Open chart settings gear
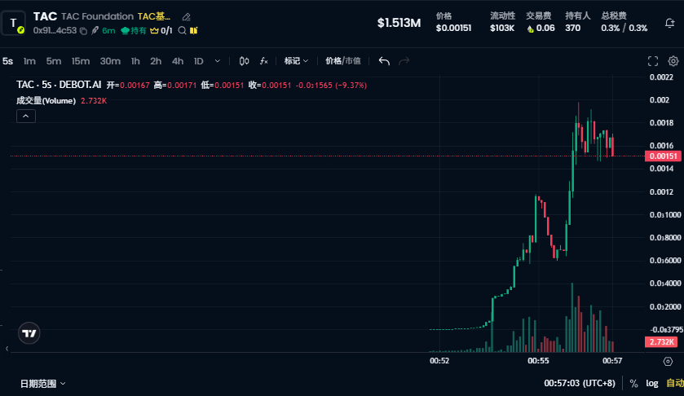 click(673, 61)
